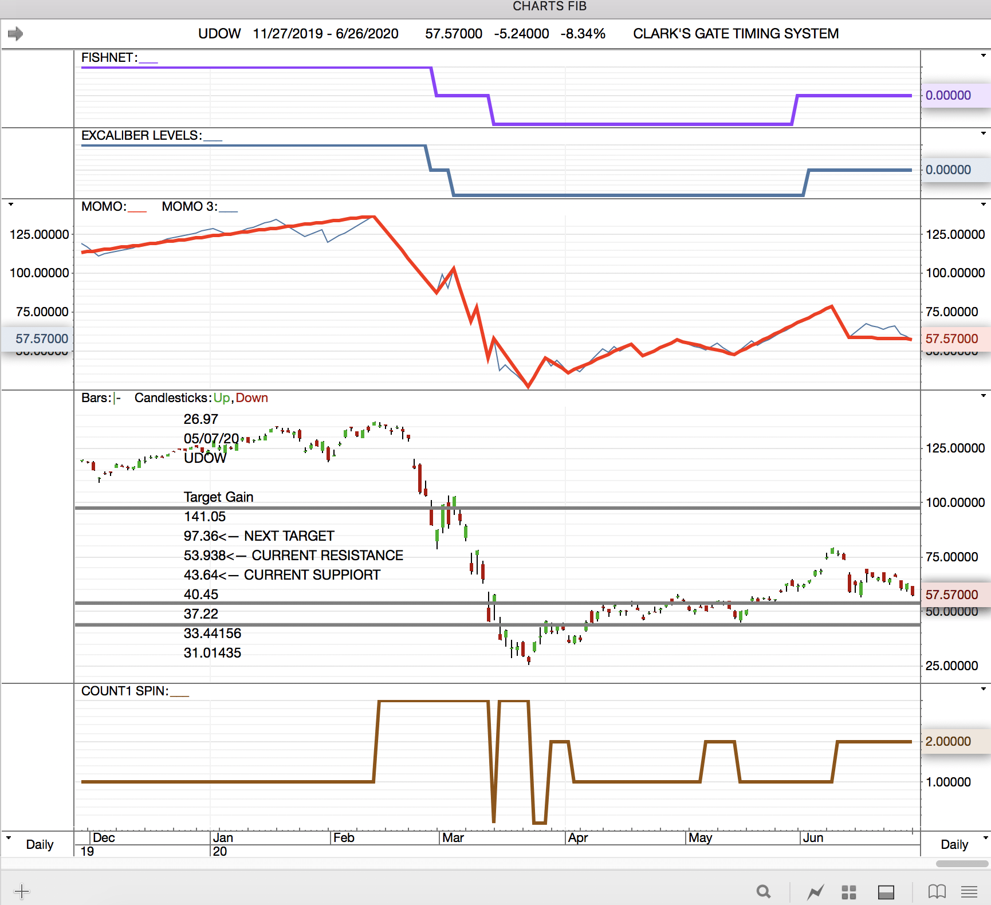Open the book icon in bottom toolbar
Screen dimensions: 991x905
(937, 892)
